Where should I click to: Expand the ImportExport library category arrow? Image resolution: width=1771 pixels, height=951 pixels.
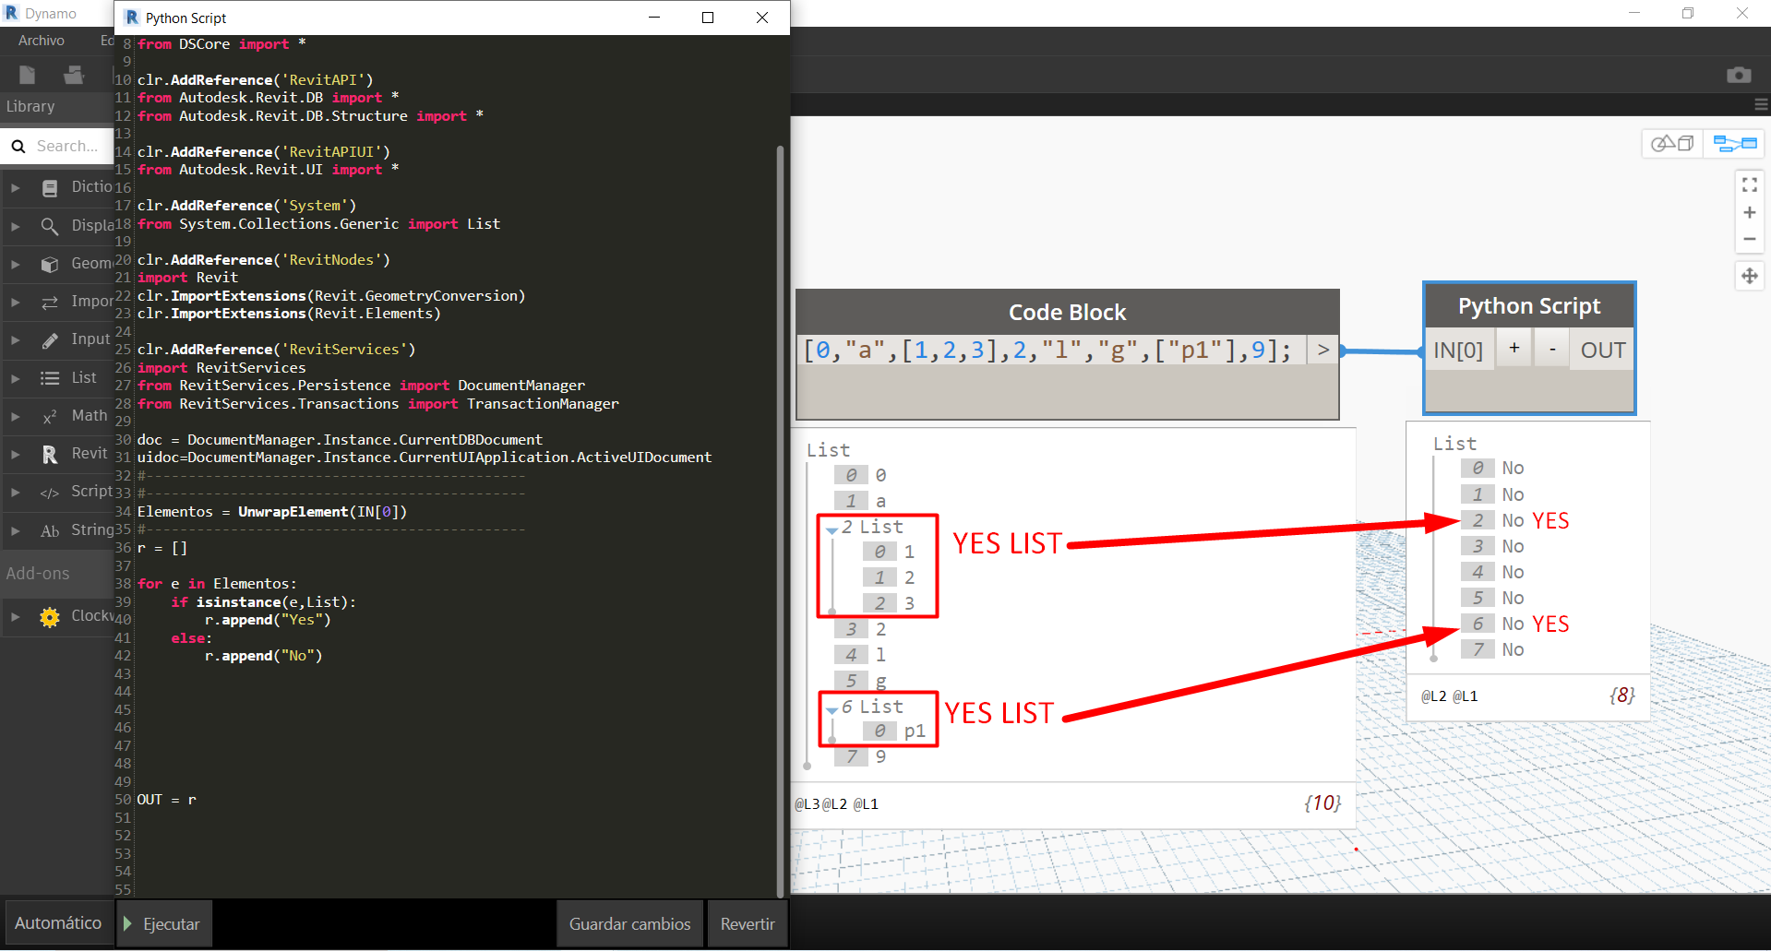[x=15, y=303]
